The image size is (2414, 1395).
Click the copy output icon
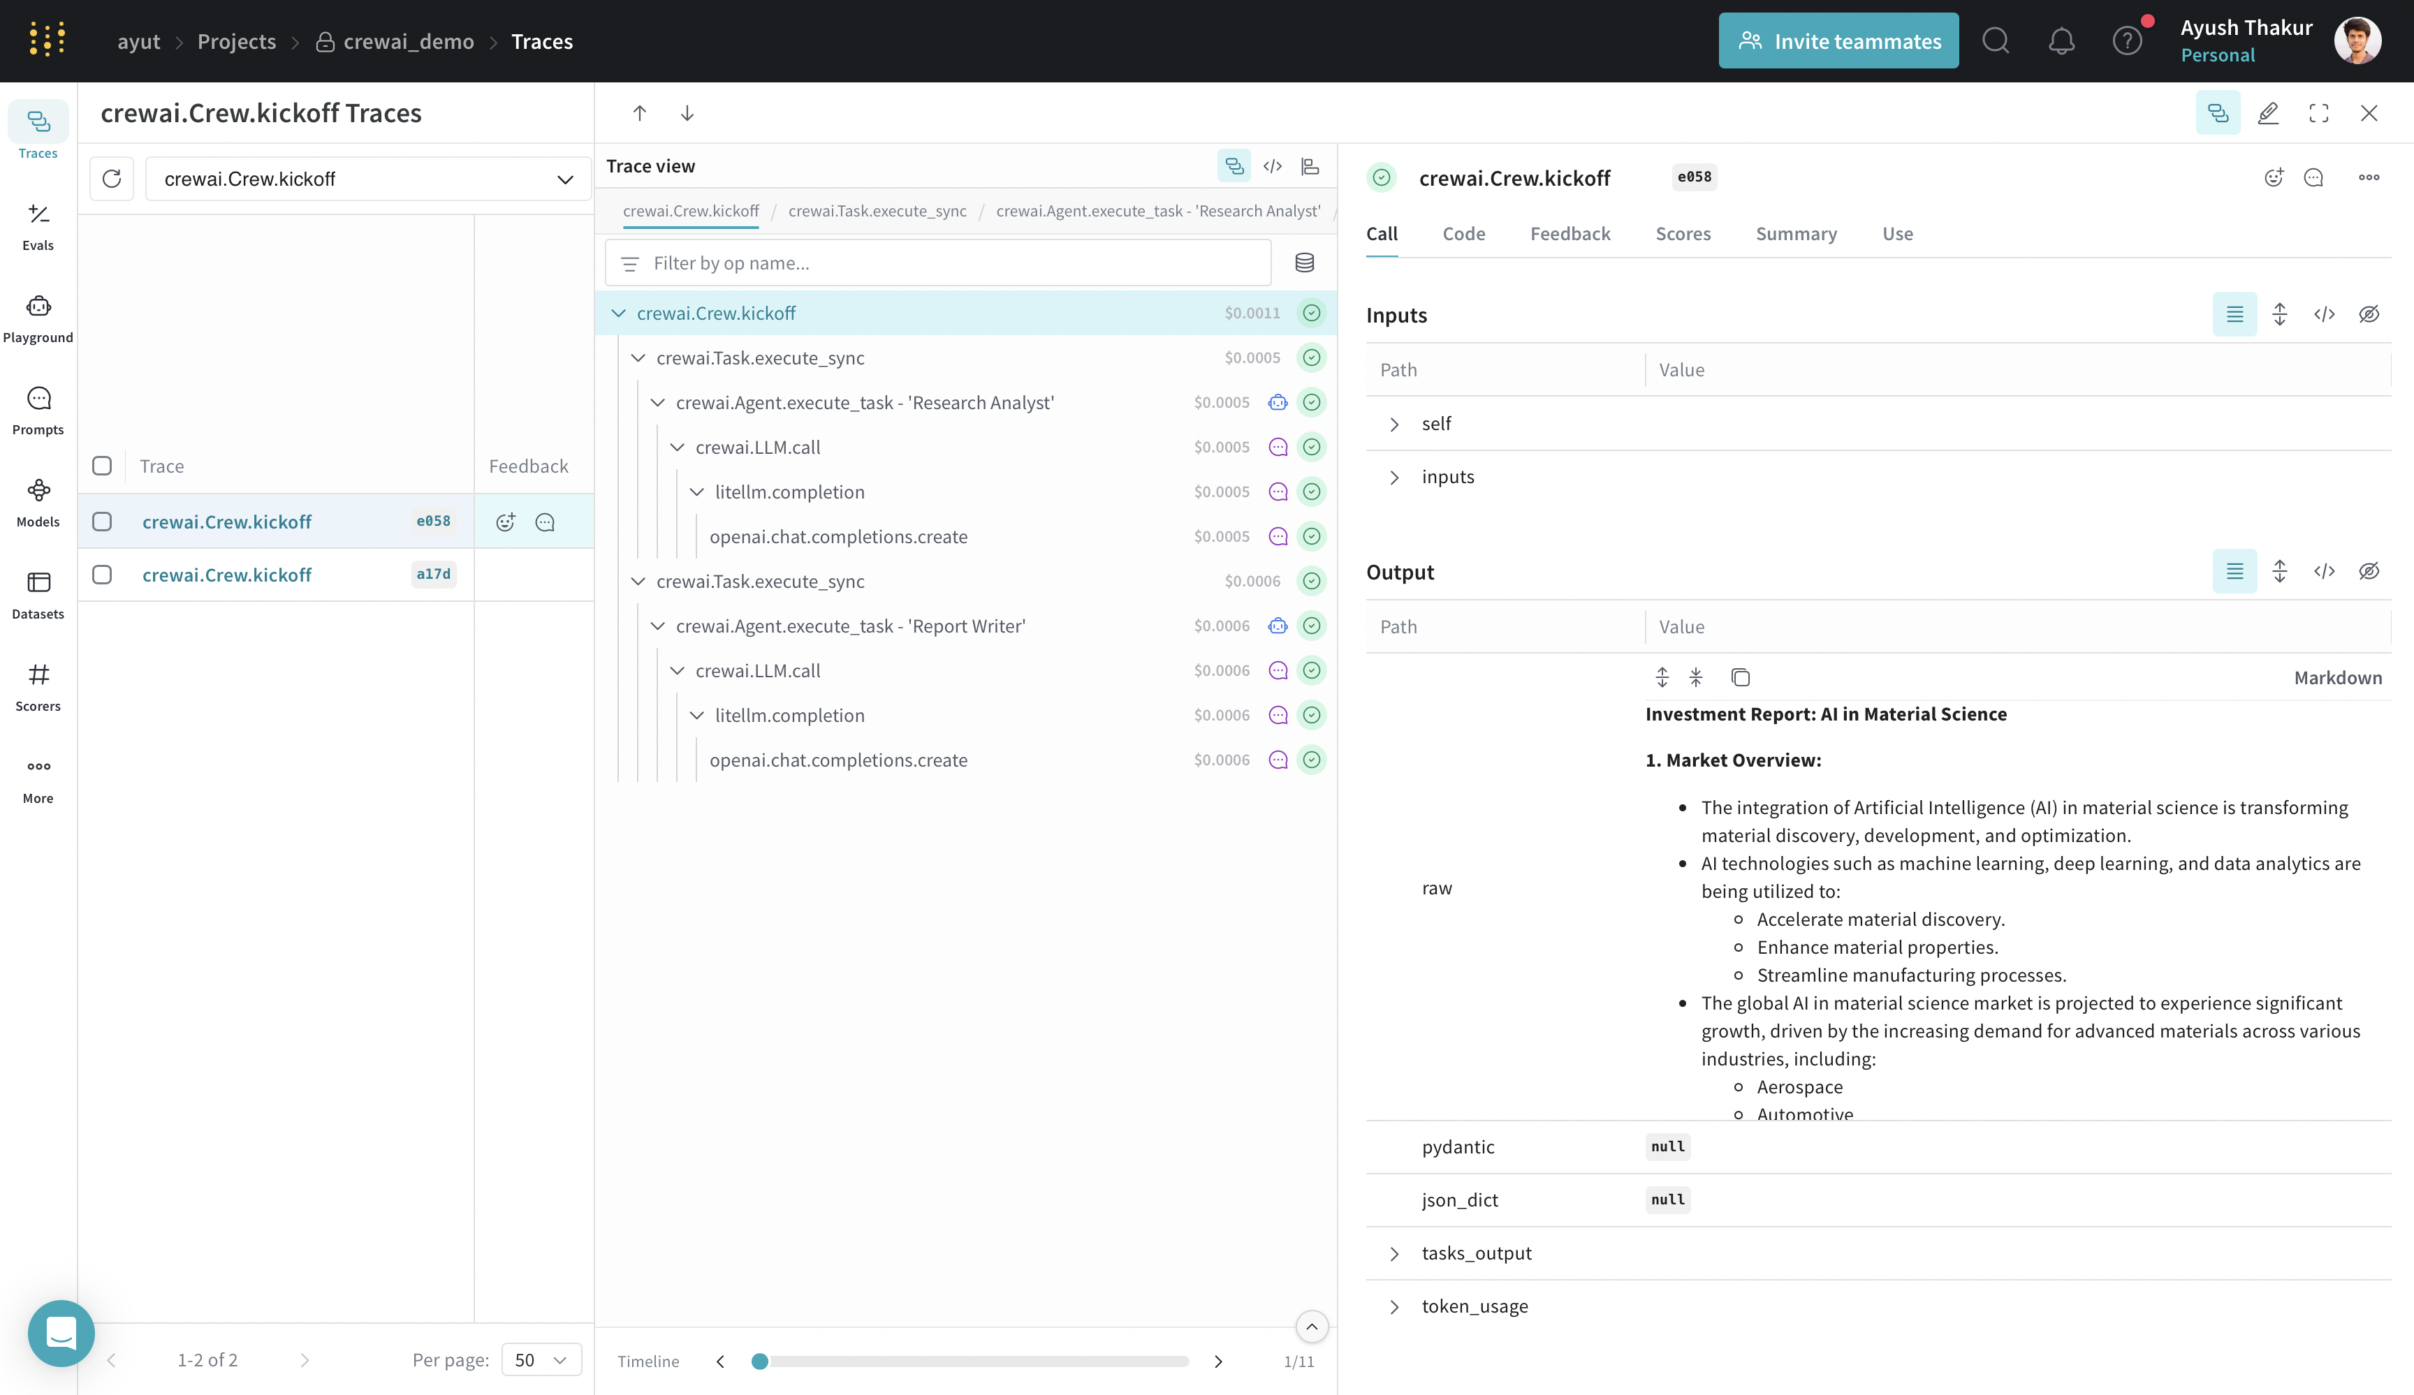1740,678
